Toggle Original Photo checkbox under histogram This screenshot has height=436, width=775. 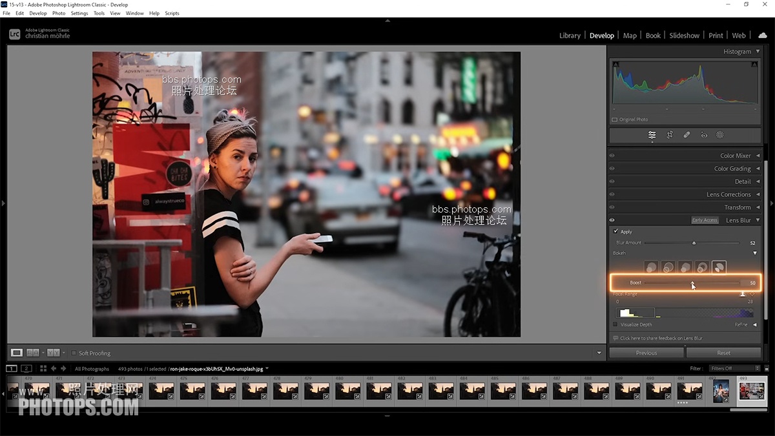coord(615,119)
